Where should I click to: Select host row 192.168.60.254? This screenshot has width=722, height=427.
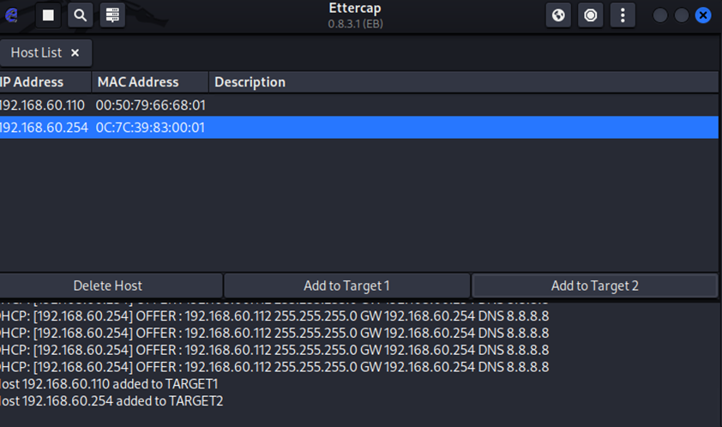pyautogui.click(x=359, y=127)
